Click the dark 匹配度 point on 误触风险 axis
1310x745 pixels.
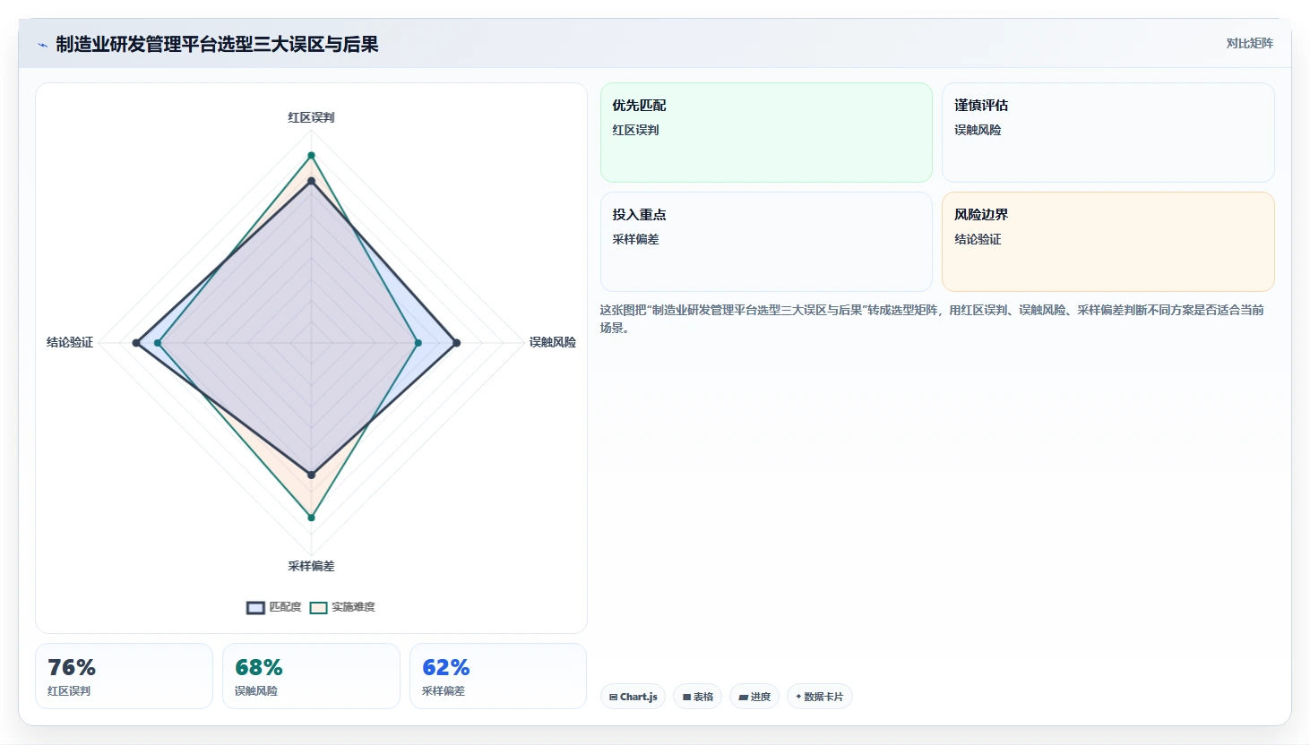tap(456, 343)
